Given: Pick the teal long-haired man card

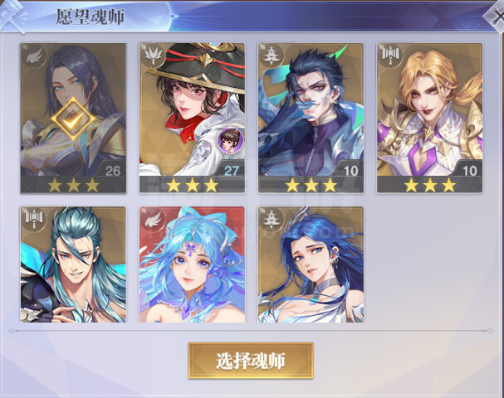Looking at the screenshot, I should (73, 265).
